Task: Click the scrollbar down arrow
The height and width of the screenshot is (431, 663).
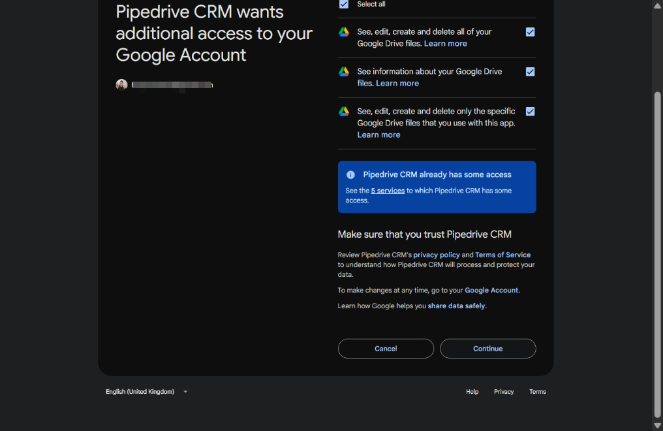Action: [657, 426]
